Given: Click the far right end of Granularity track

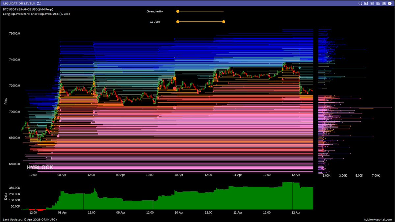Looking at the screenshot, I should [x=223, y=11].
